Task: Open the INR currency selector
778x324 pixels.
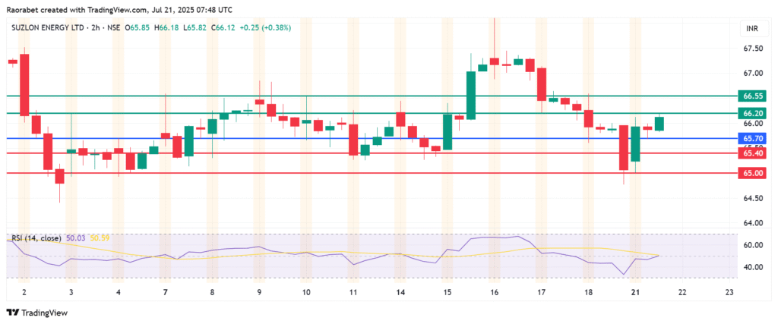Action: tap(751, 28)
